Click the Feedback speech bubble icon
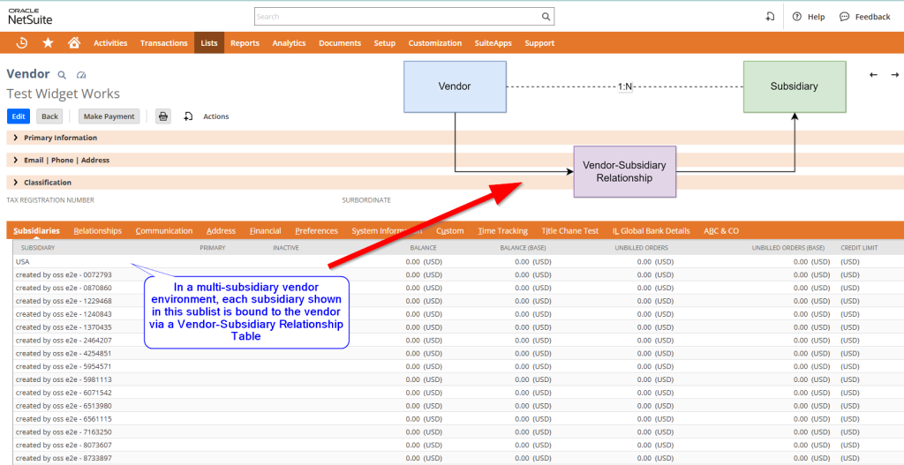Screen dimensions: 904x465 [845, 17]
